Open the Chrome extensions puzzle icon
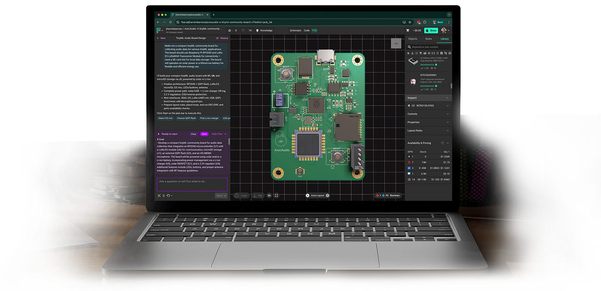This screenshot has width=601, height=291. [424, 22]
